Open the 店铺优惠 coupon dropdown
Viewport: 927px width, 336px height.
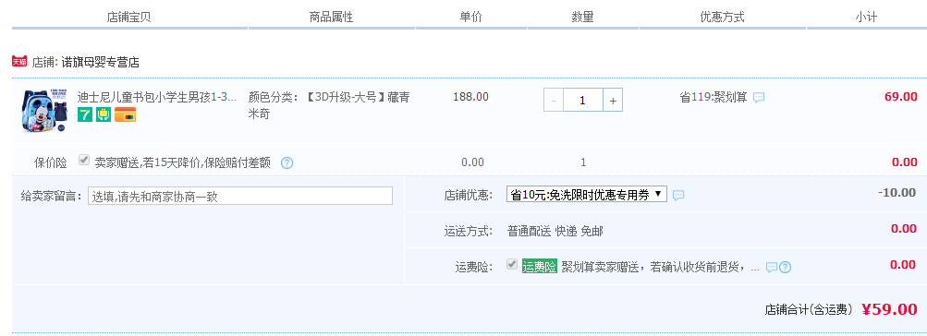pyautogui.click(x=587, y=194)
